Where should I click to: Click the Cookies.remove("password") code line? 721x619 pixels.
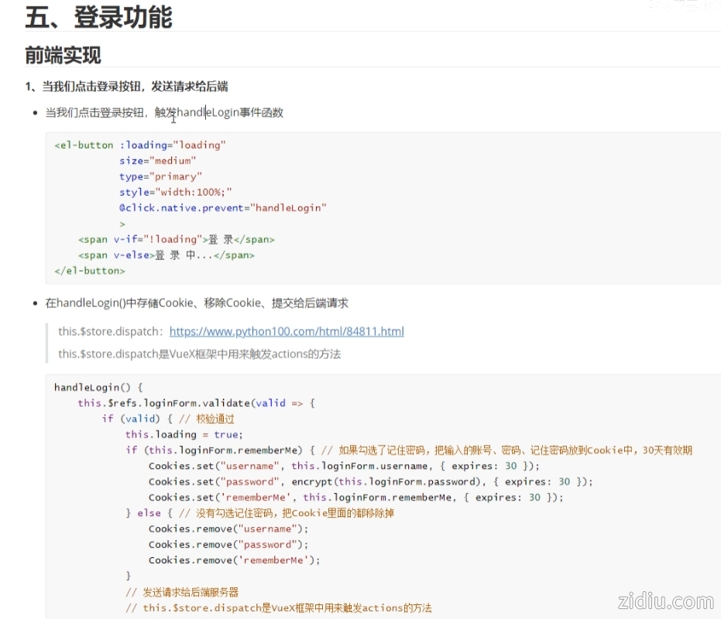[x=228, y=545]
